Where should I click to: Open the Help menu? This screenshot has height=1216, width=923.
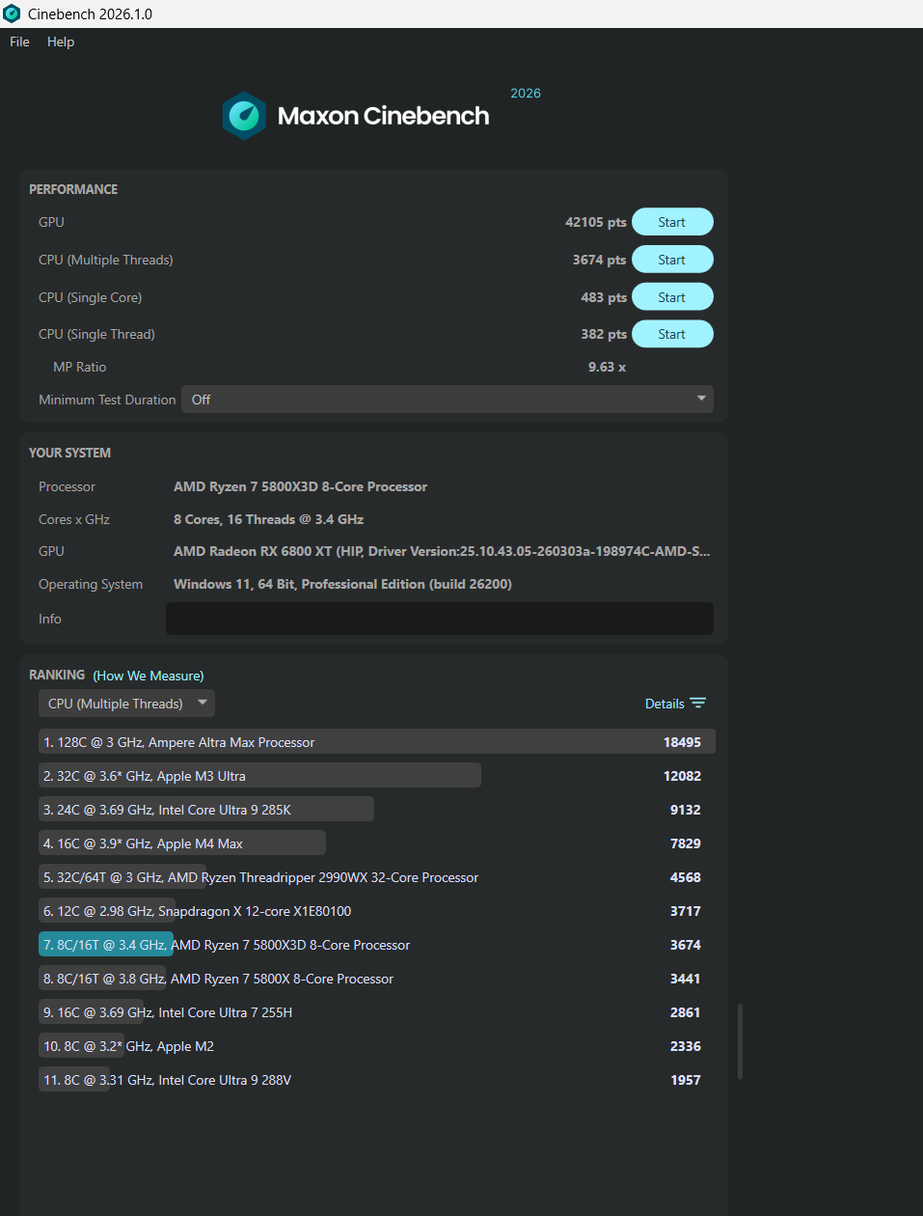coord(61,41)
